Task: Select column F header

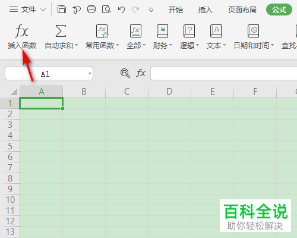Action: coord(255,92)
